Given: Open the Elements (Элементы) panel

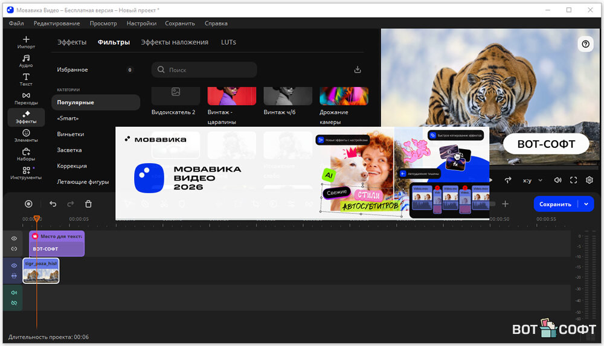Looking at the screenshot, I should click(x=26, y=136).
